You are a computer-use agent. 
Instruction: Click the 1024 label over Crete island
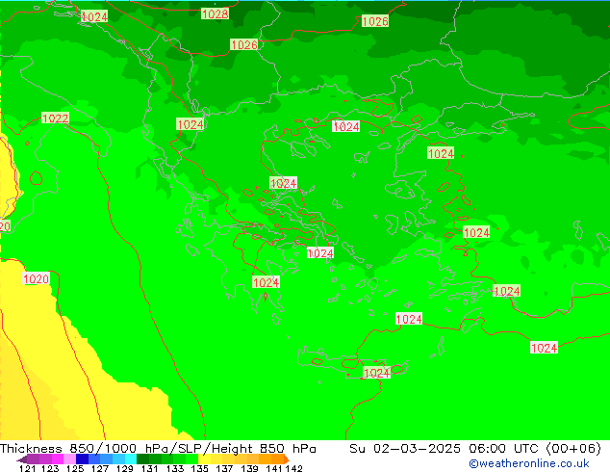(x=376, y=373)
